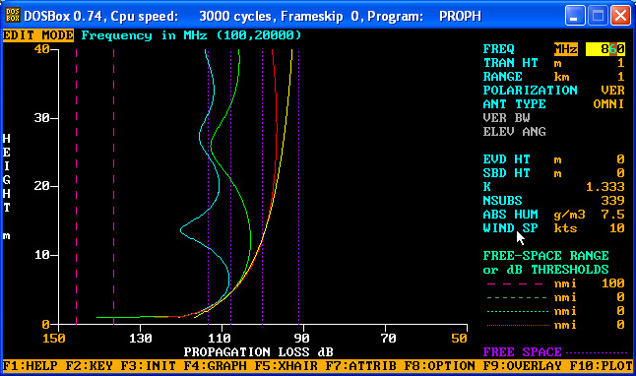Close the DOSBox window

pyautogui.click(x=620, y=16)
